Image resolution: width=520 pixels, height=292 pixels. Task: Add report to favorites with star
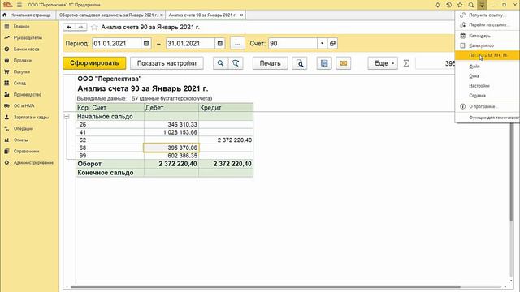point(94,27)
